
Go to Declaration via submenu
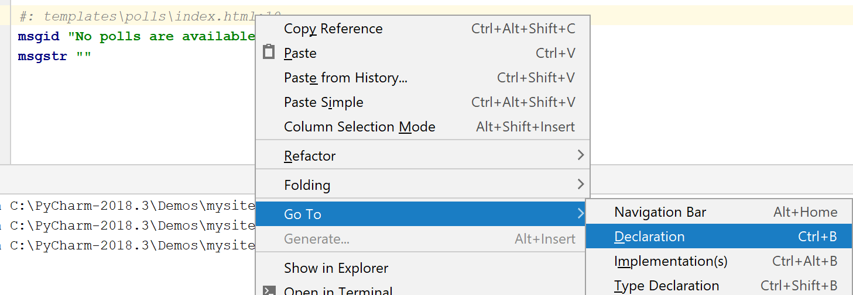click(649, 237)
